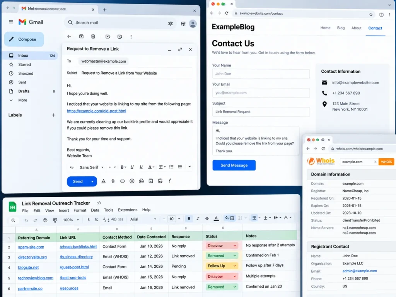Open the Format menu in Sheets
Screen dimensions: 396x297
click(80, 210)
